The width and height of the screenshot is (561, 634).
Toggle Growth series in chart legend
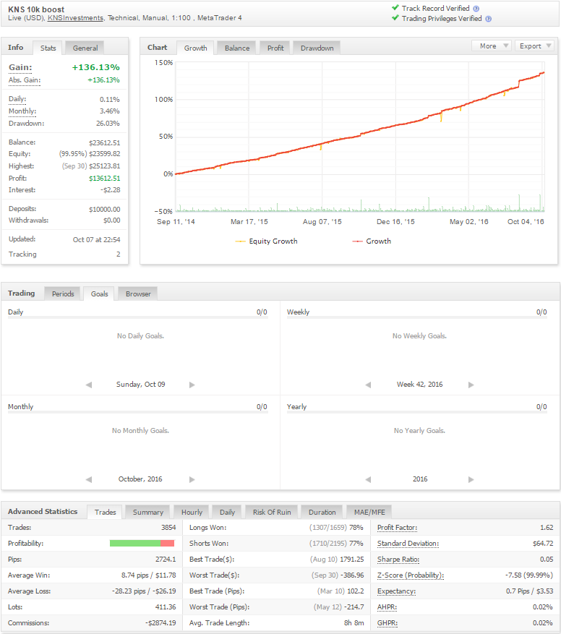[372, 241]
